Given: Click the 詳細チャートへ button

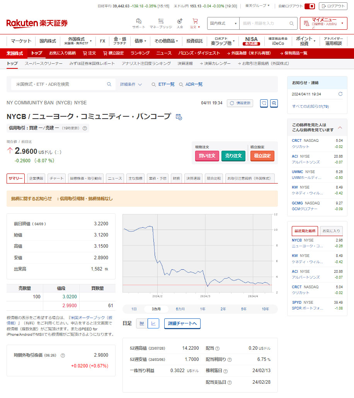Looking at the screenshot, I should [182, 323].
